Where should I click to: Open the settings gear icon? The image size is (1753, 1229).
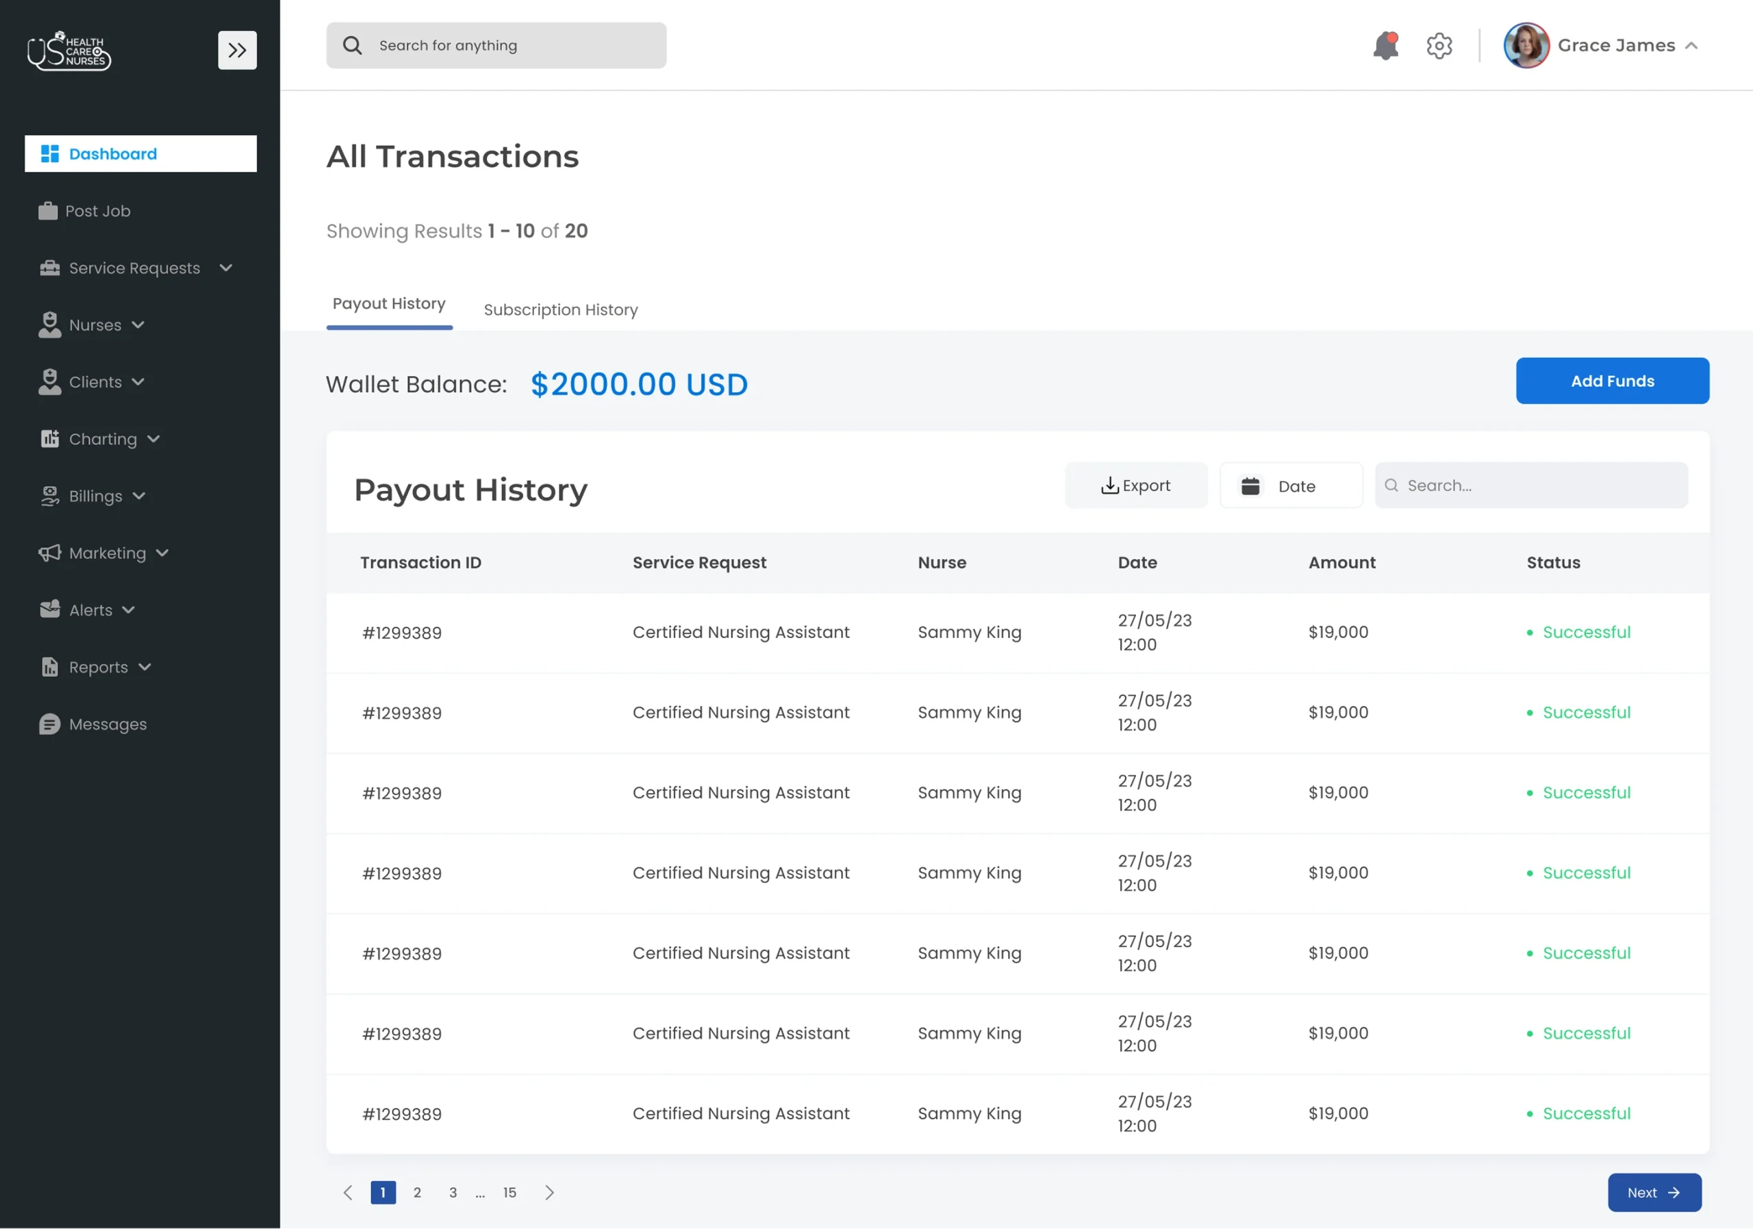pos(1440,46)
